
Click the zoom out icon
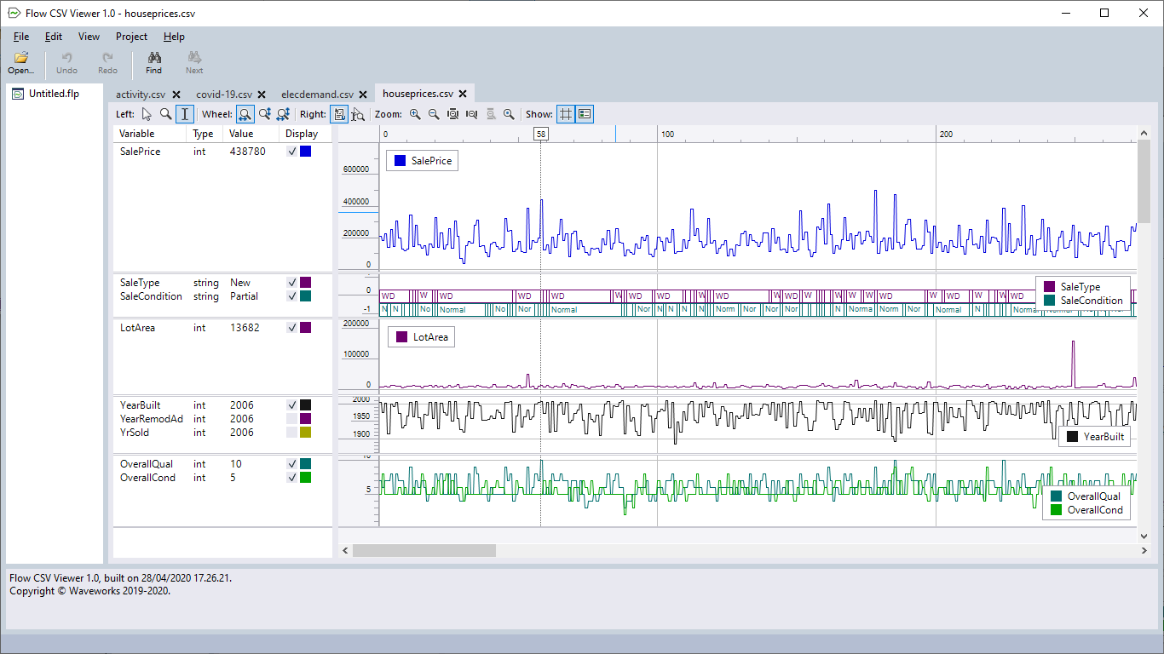click(x=434, y=114)
